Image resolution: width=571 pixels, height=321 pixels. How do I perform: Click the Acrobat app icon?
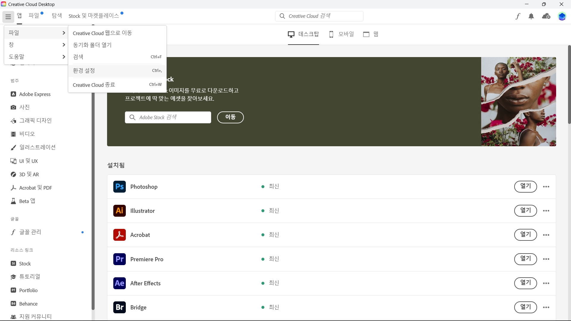click(x=120, y=235)
